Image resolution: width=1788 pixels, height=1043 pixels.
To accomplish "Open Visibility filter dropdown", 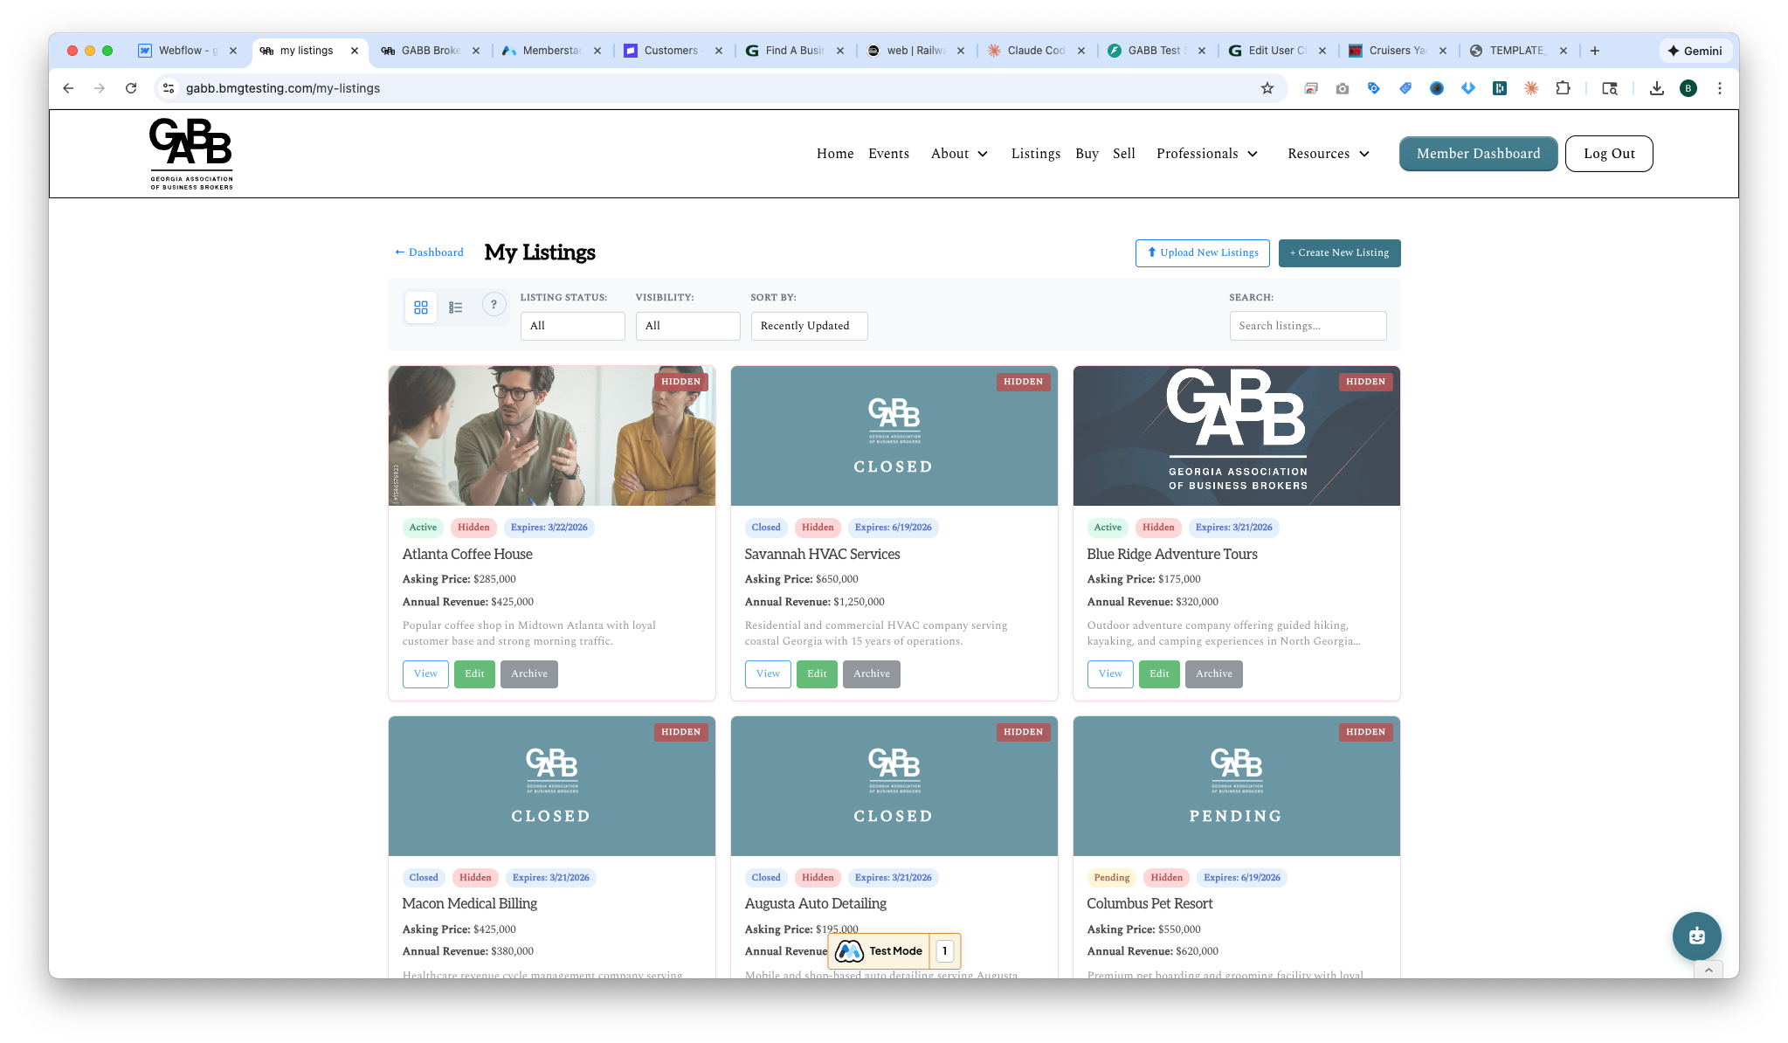I will [687, 326].
